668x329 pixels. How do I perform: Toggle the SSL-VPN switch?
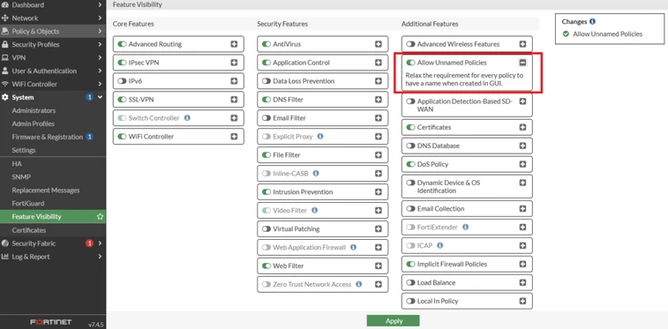(x=123, y=100)
